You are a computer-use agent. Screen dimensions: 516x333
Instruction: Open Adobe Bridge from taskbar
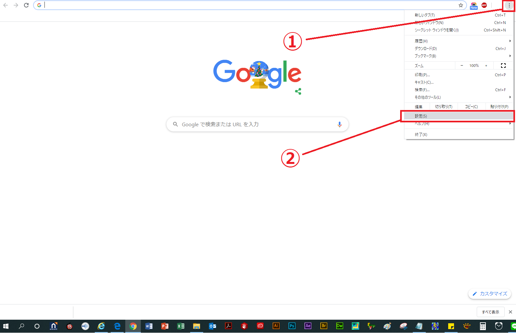(x=324, y=326)
